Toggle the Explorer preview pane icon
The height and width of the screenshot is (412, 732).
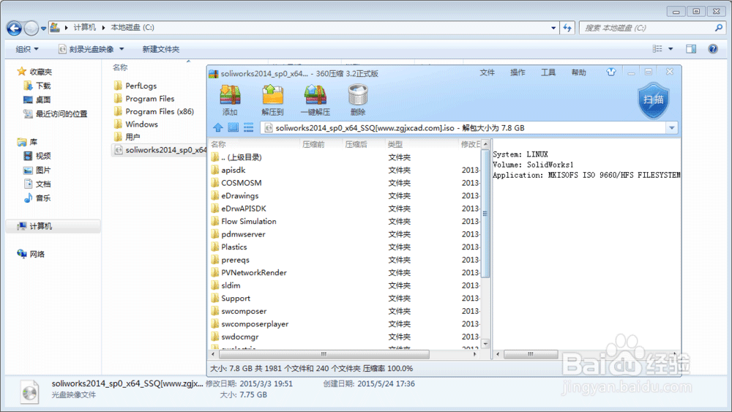click(x=691, y=49)
